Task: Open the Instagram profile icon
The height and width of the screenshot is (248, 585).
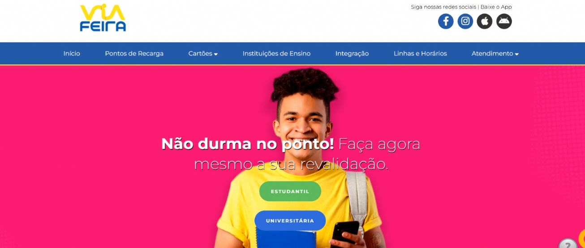Action: pos(465,21)
